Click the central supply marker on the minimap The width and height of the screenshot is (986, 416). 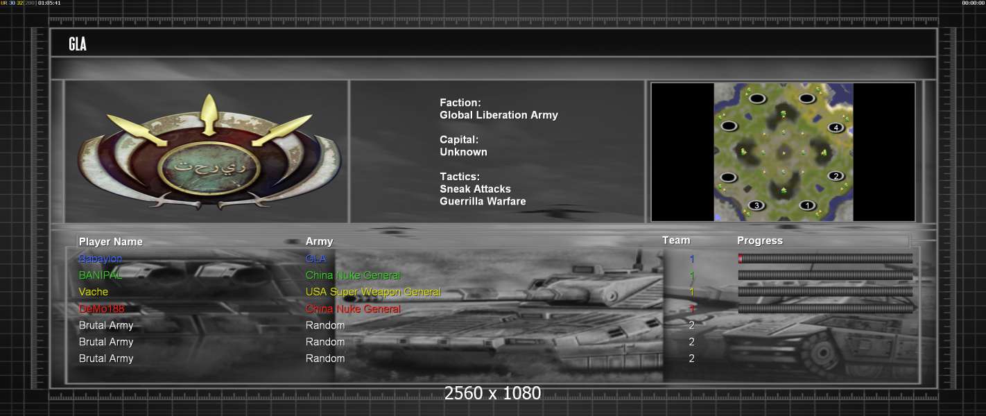click(x=784, y=152)
